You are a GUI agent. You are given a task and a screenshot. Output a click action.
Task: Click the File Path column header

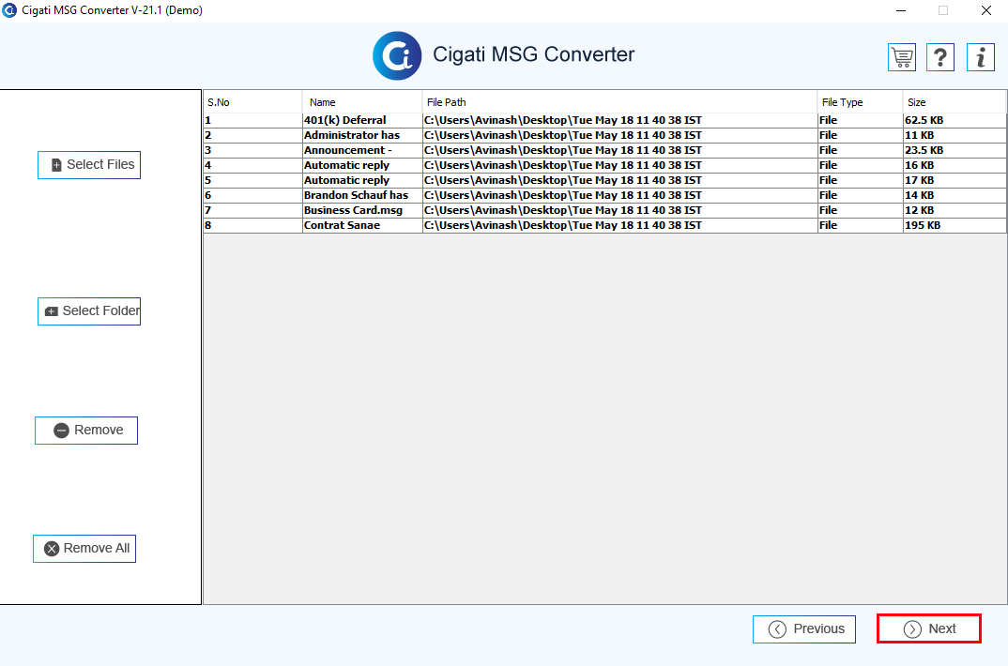(x=619, y=102)
